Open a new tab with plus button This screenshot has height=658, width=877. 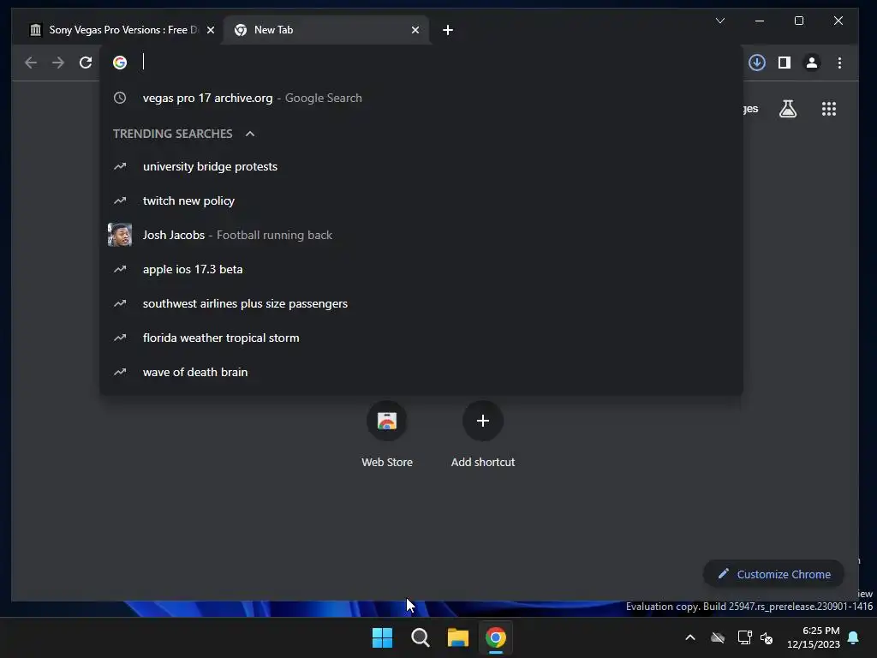pyautogui.click(x=447, y=30)
